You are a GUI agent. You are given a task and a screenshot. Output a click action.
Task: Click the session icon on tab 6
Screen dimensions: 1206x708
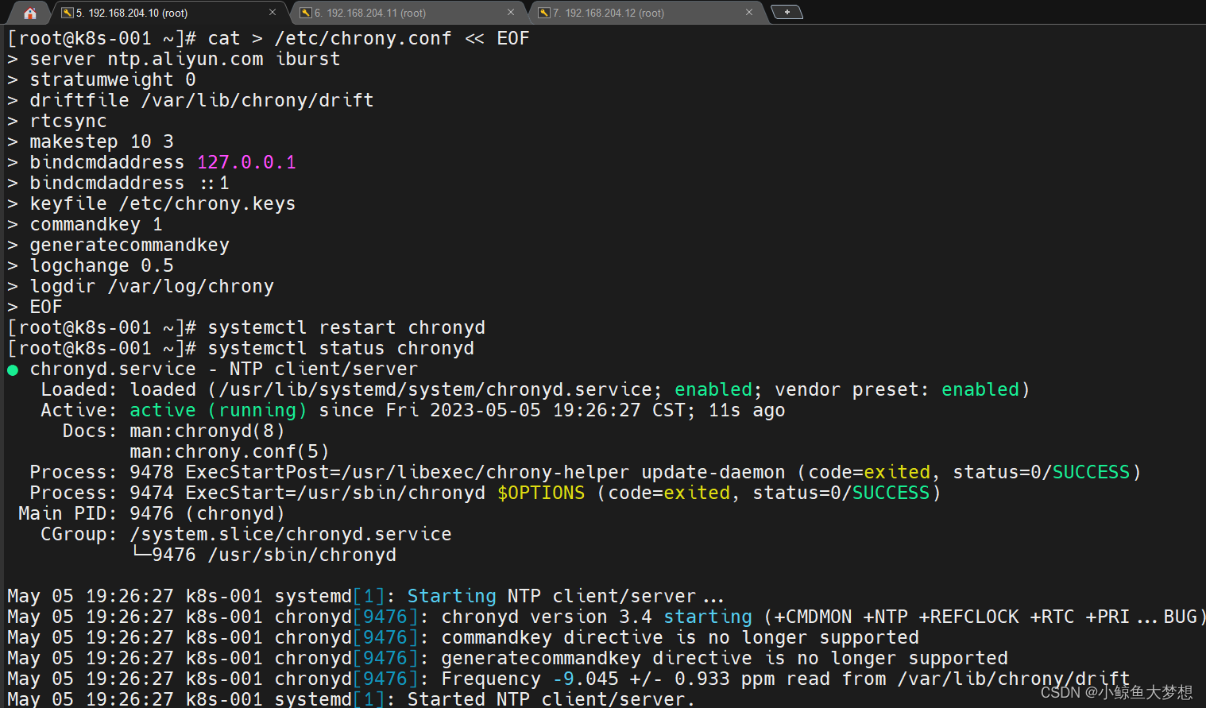pos(306,13)
